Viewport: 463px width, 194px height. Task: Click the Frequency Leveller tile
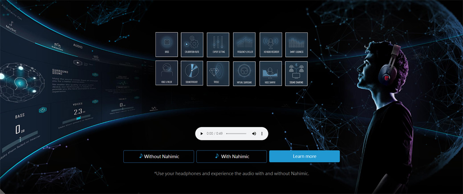pyautogui.click(x=244, y=45)
